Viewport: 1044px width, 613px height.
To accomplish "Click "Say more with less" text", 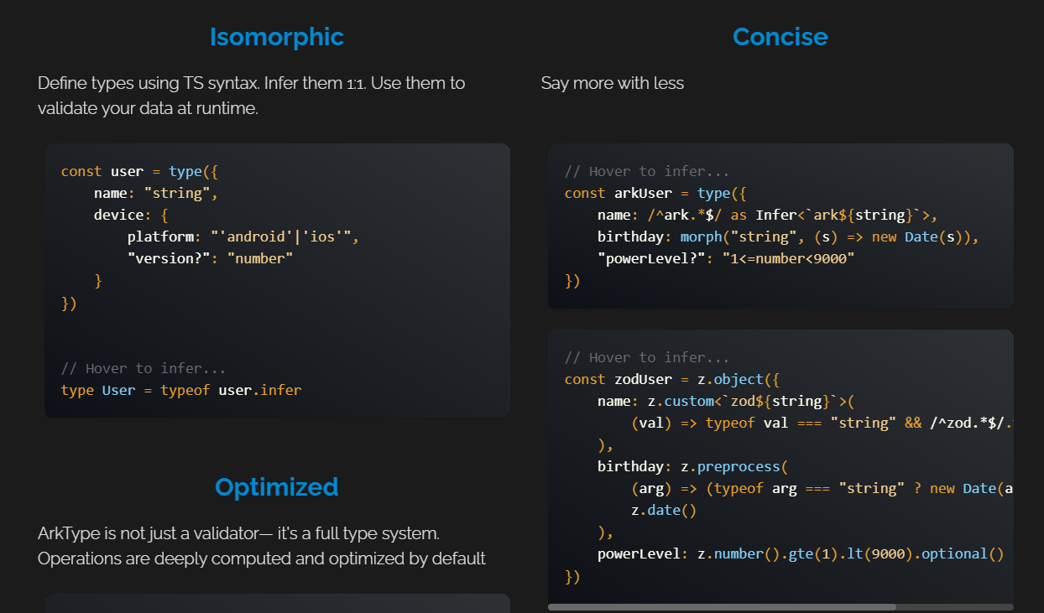I will [x=612, y=83].
